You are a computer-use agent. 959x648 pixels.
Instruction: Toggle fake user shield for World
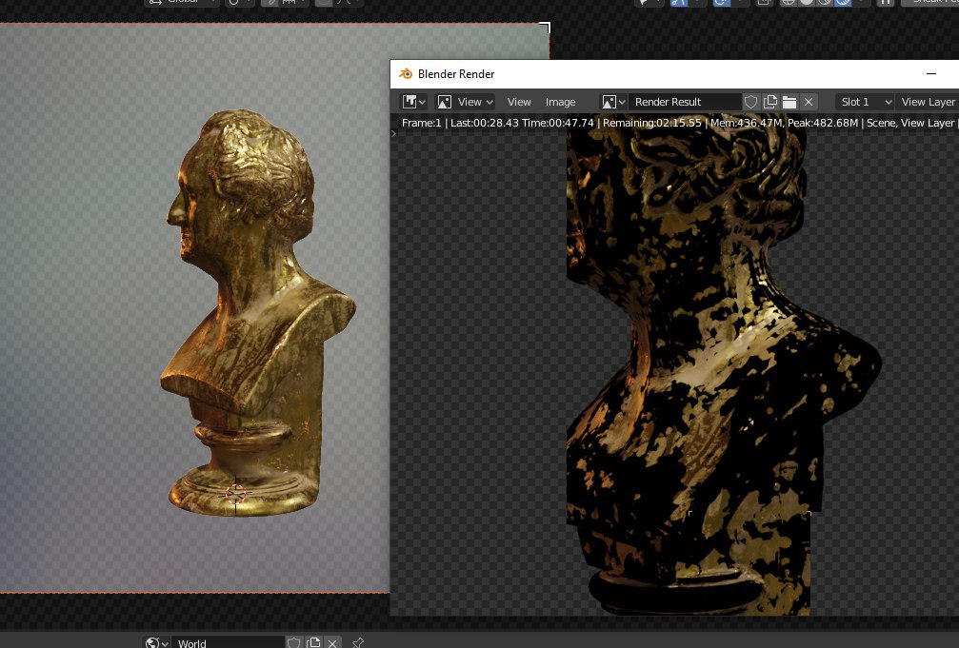coord(294,643)
